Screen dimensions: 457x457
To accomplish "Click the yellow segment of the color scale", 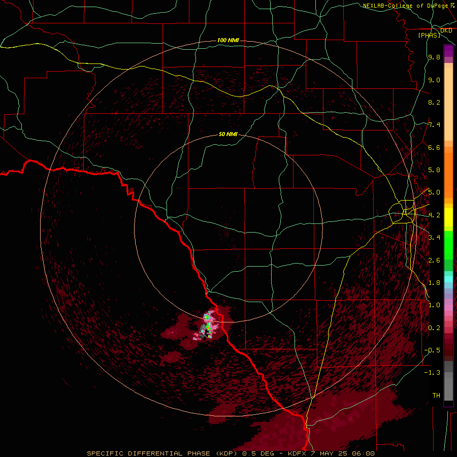I will [448, 217].
